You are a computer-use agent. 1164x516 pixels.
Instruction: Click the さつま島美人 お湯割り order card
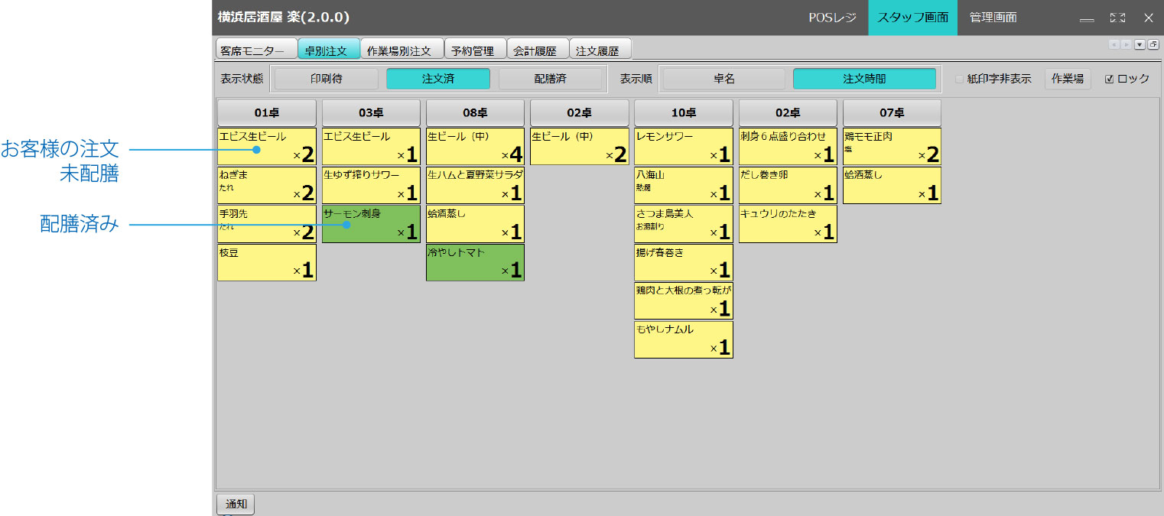click(x=684, y=224)
